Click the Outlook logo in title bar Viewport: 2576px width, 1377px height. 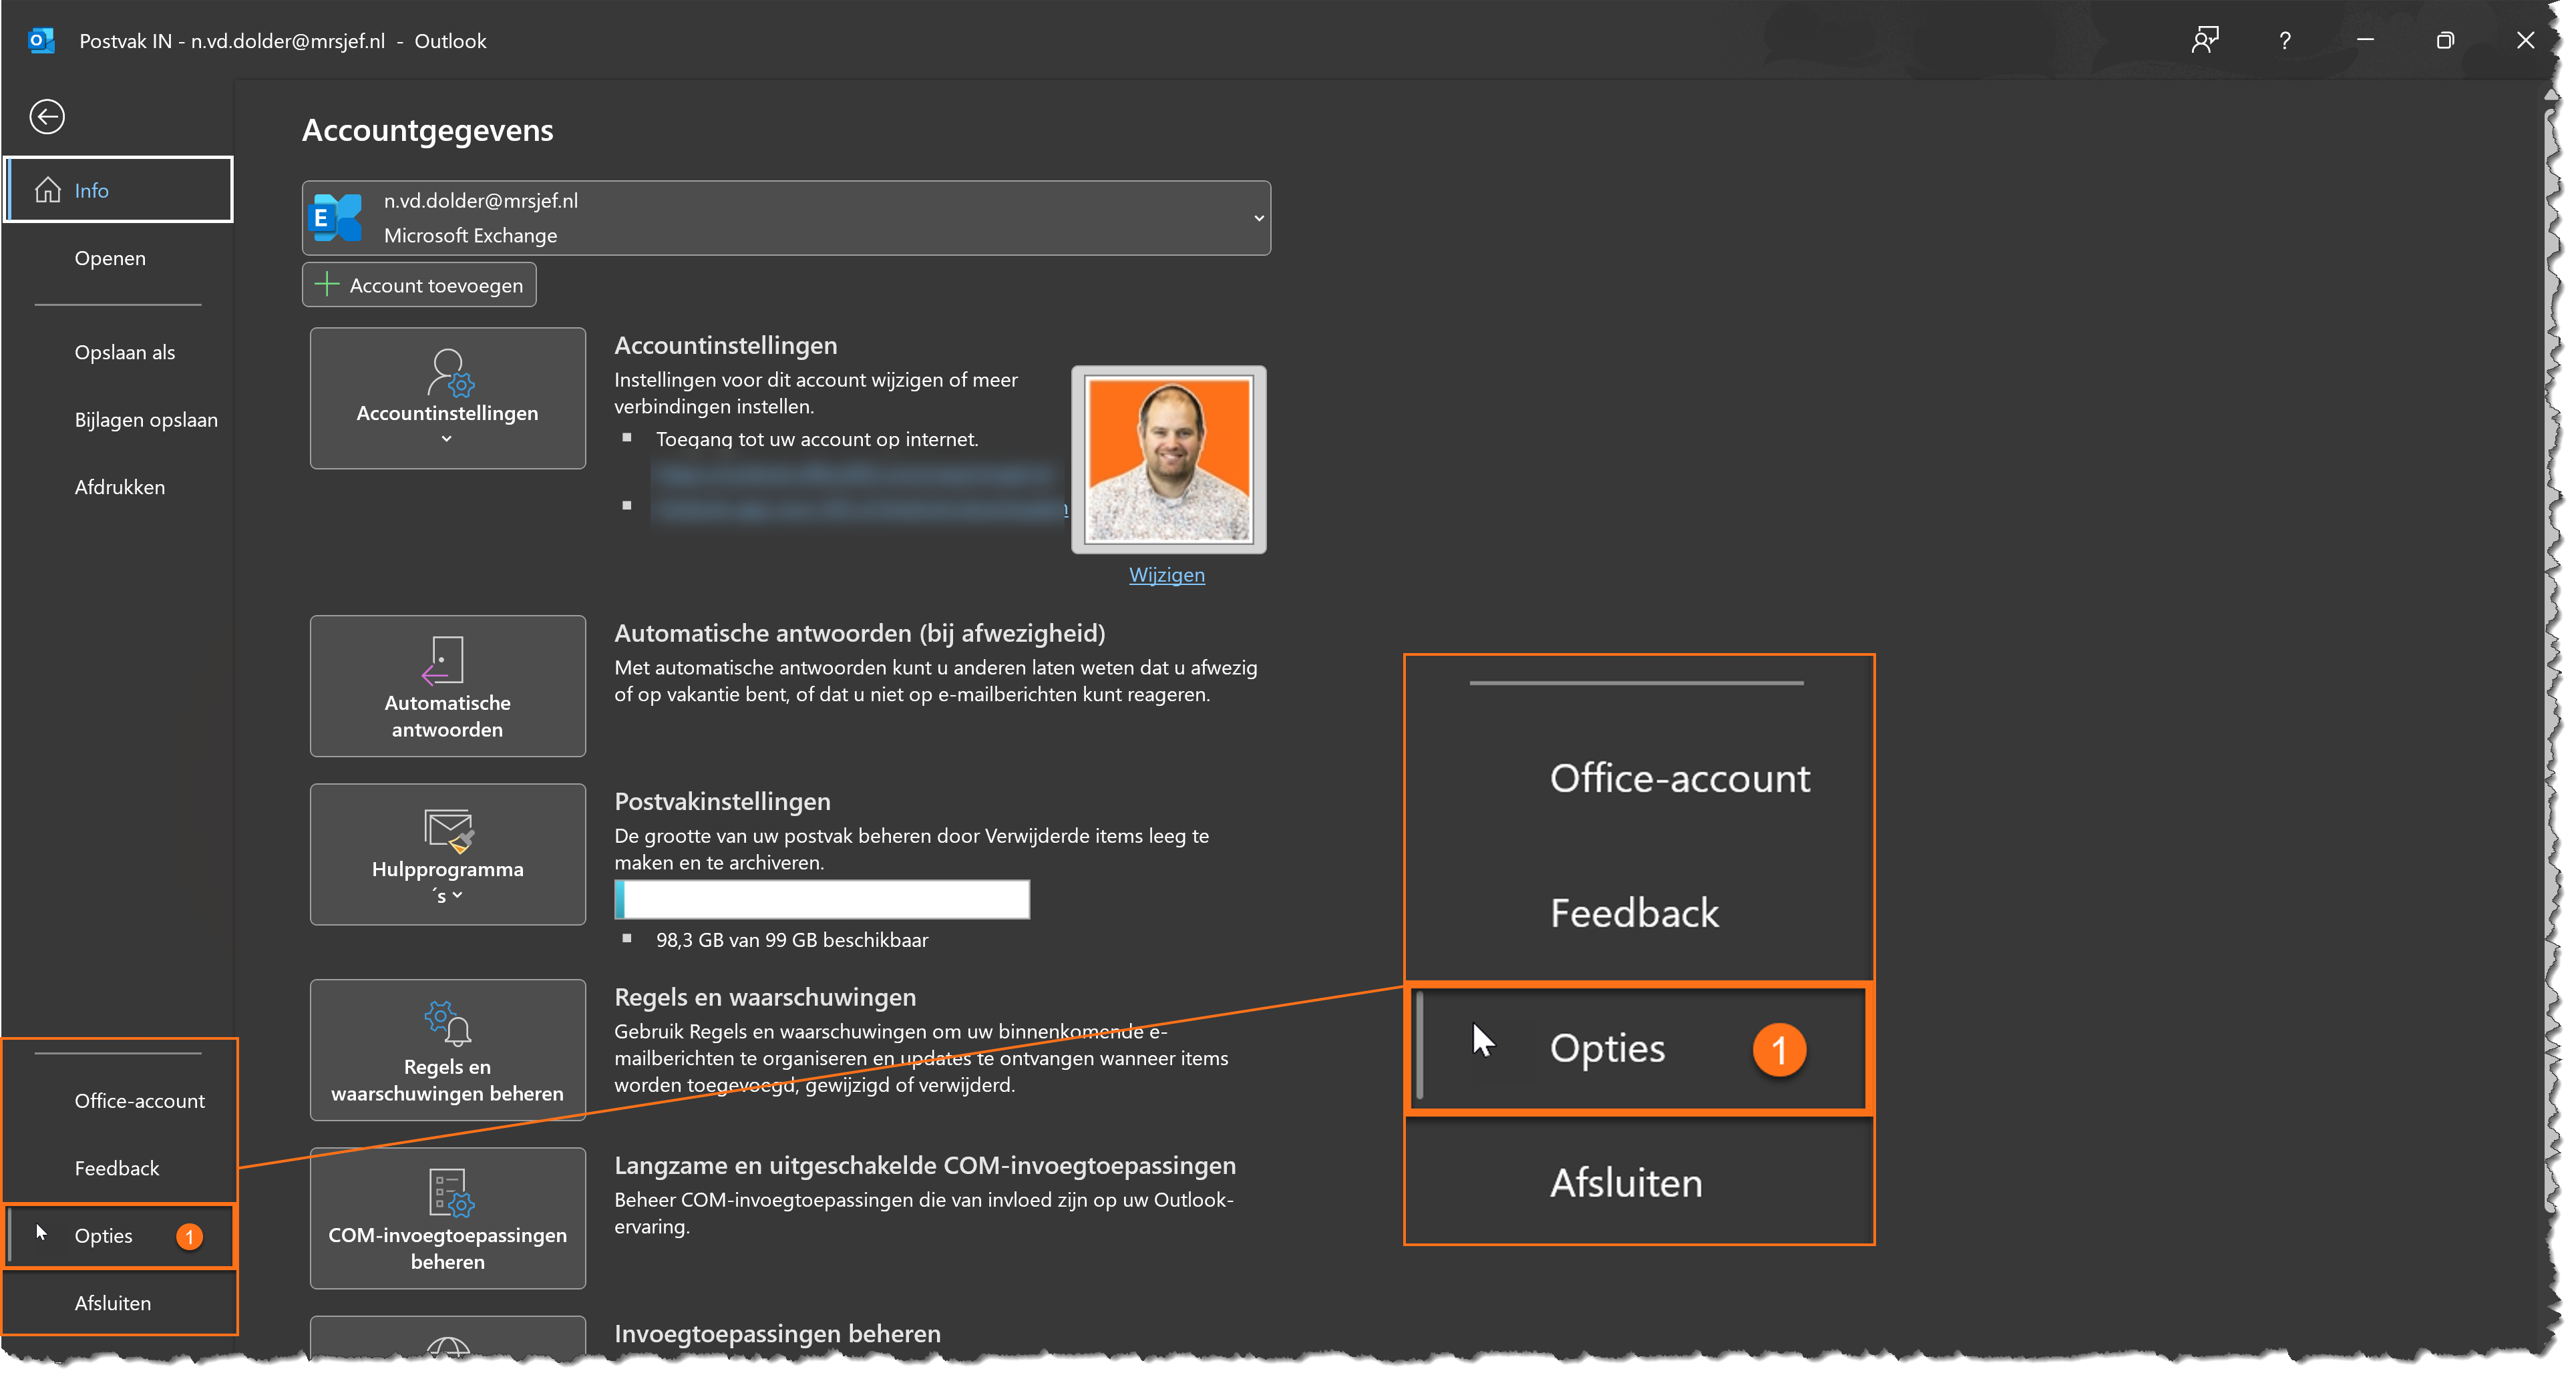click(41, 41)
